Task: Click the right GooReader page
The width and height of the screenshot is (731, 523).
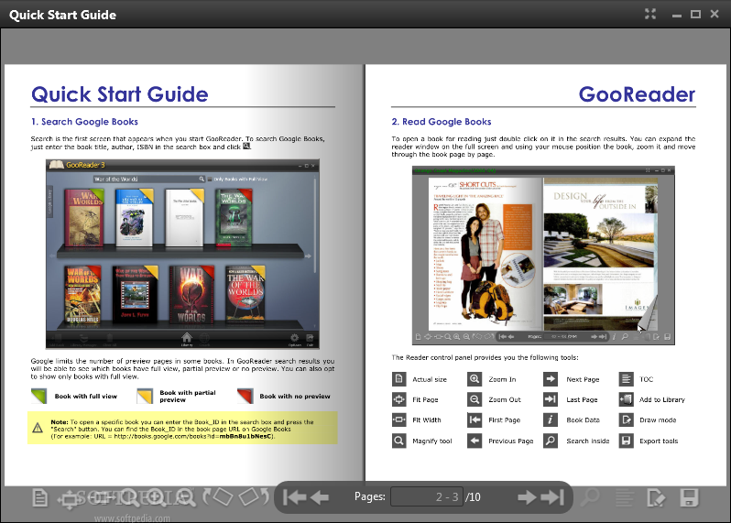Action: click(546, 275)
